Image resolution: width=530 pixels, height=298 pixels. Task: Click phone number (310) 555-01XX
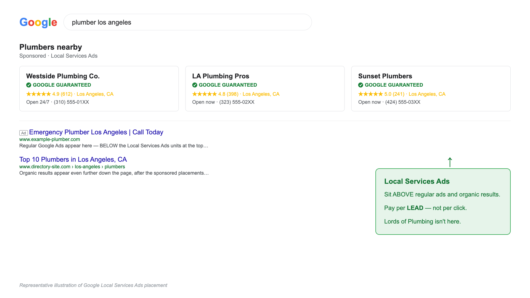[71, 102]
